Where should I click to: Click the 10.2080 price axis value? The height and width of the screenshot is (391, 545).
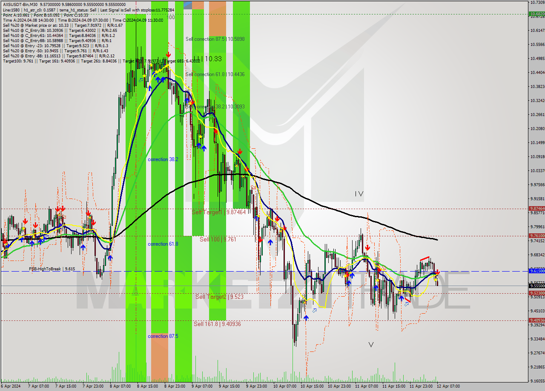pos(537,129)
